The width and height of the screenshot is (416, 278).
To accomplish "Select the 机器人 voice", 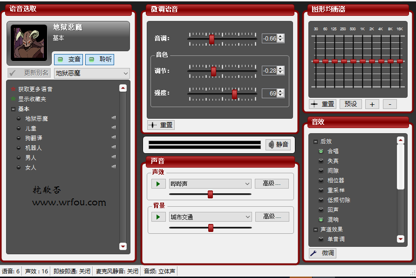I will point(34,148).
